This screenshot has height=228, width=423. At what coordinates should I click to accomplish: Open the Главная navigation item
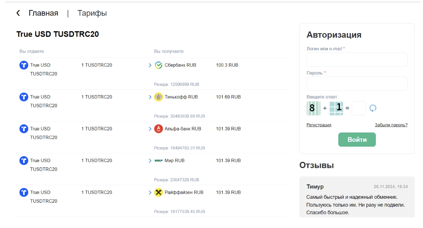pyautogui.click(x=43, y=13)
